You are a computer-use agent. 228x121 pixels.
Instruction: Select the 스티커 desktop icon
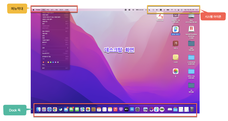(x=176, y=59)
